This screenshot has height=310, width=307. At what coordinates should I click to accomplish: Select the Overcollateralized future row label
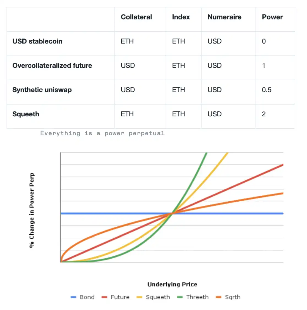52,65
